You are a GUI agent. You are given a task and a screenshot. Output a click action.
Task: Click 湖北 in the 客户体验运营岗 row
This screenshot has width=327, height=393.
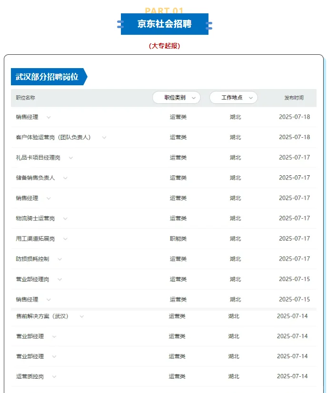pos(235,137)
